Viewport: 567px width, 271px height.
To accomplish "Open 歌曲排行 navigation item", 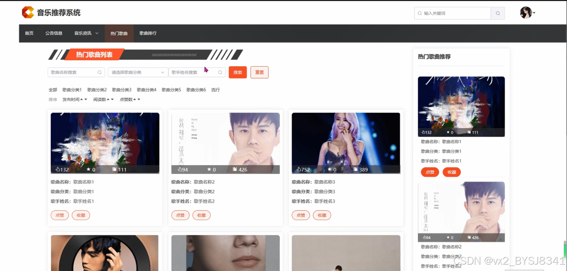I will point(148,33).
